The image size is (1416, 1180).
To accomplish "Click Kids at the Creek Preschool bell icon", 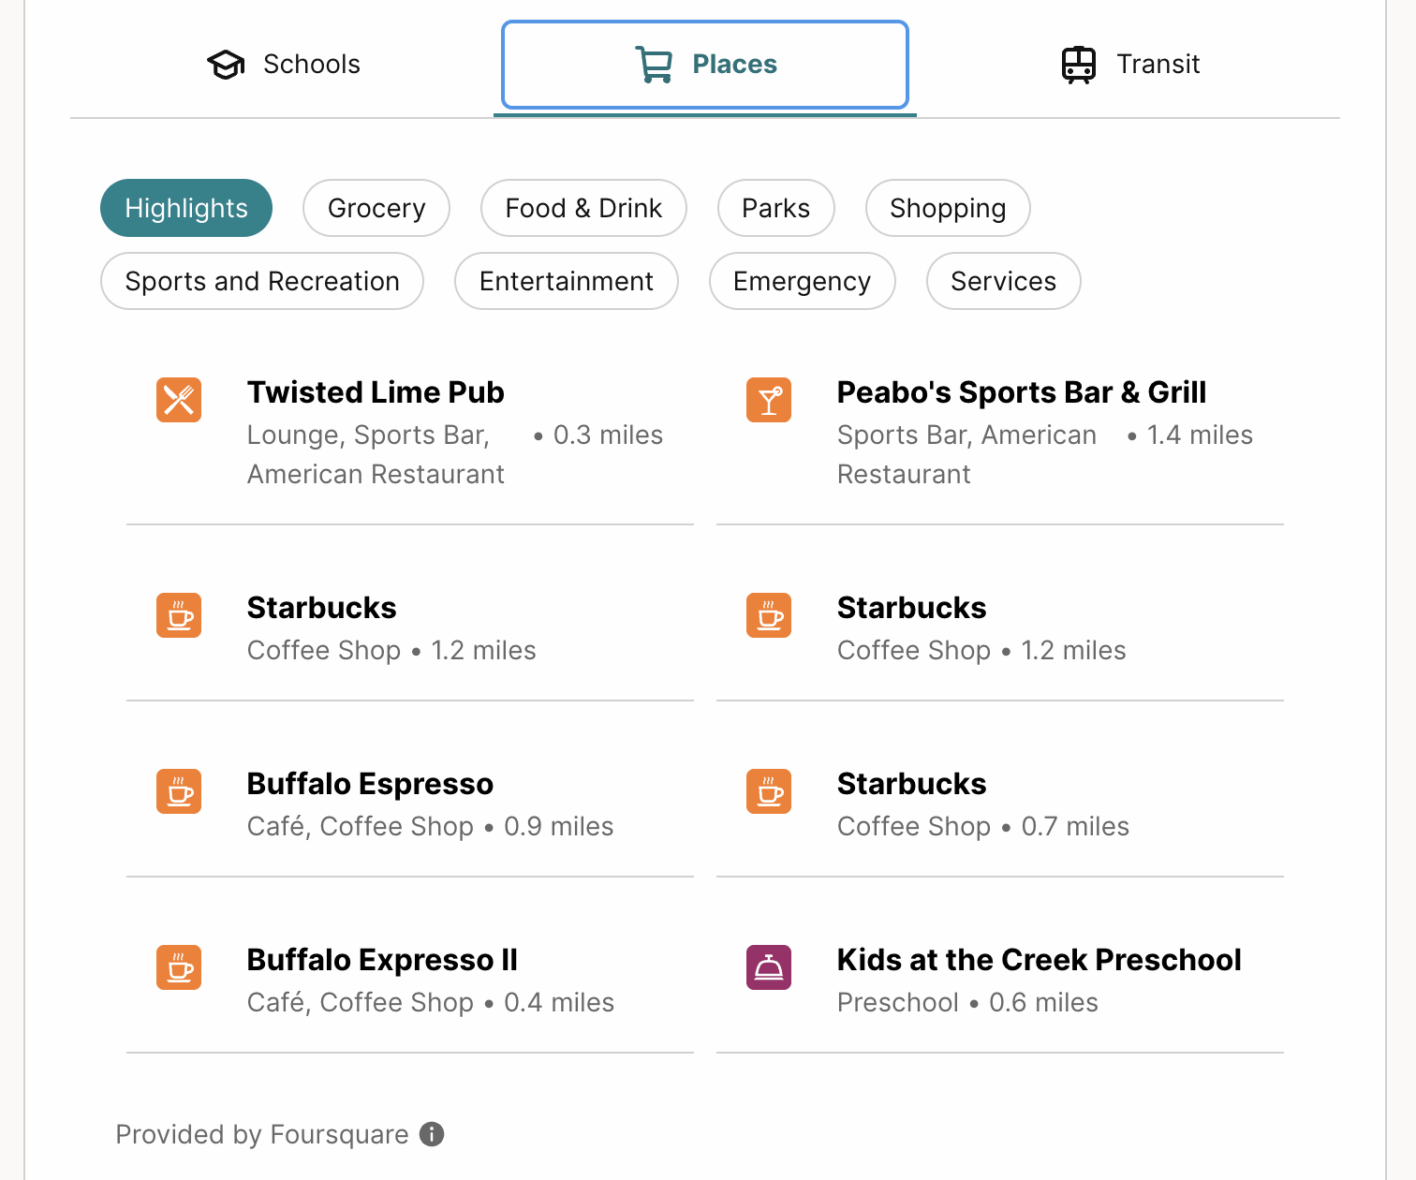I will click(x=769, y=967).
